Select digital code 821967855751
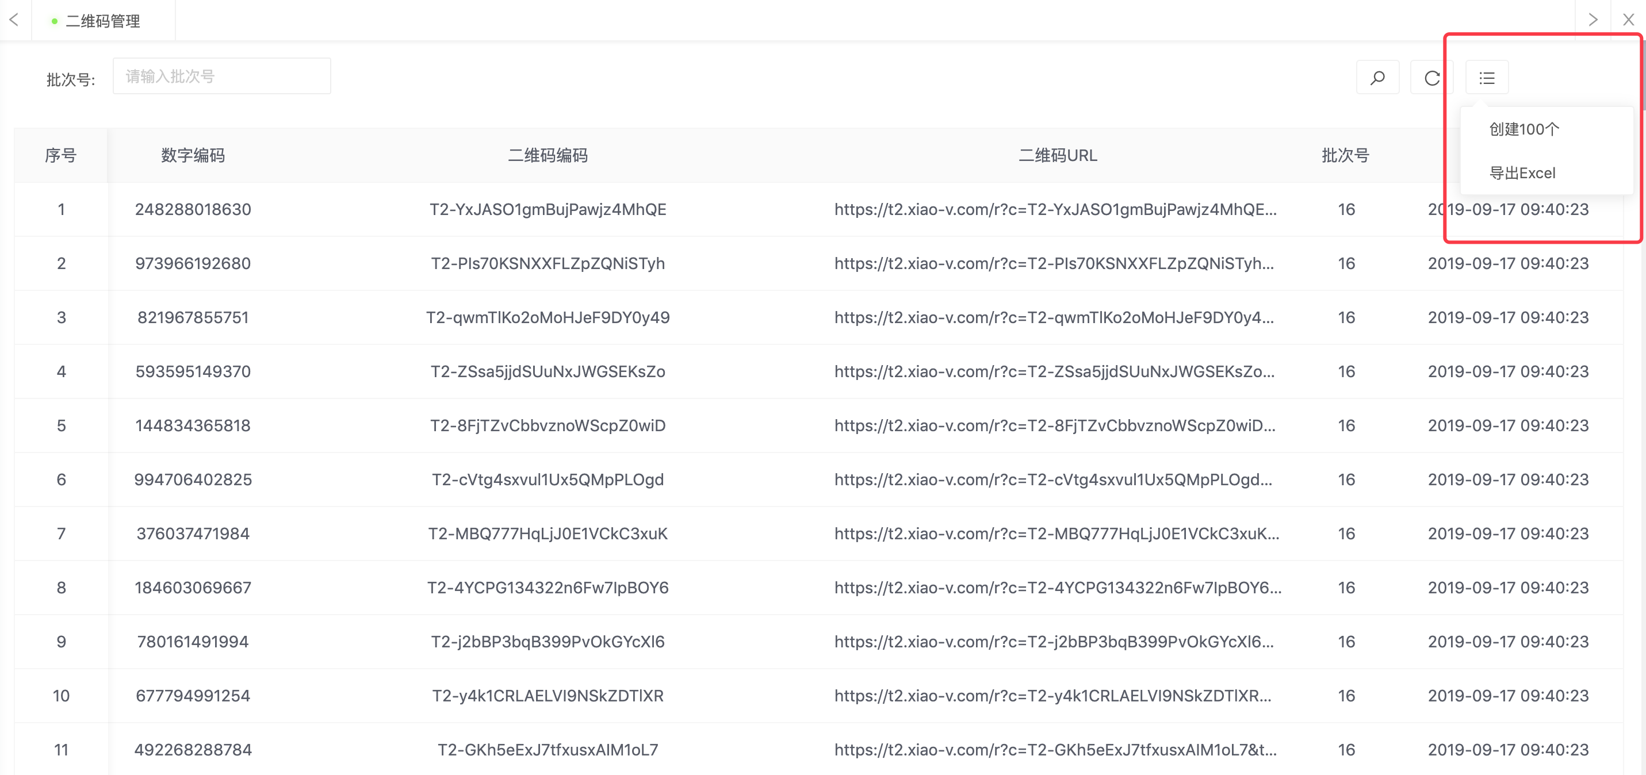This screenshot has width=1646, height=775. (x=193, y=317)
